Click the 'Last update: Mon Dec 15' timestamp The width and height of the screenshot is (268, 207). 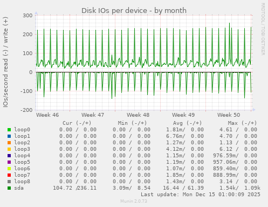pos(201,195)
